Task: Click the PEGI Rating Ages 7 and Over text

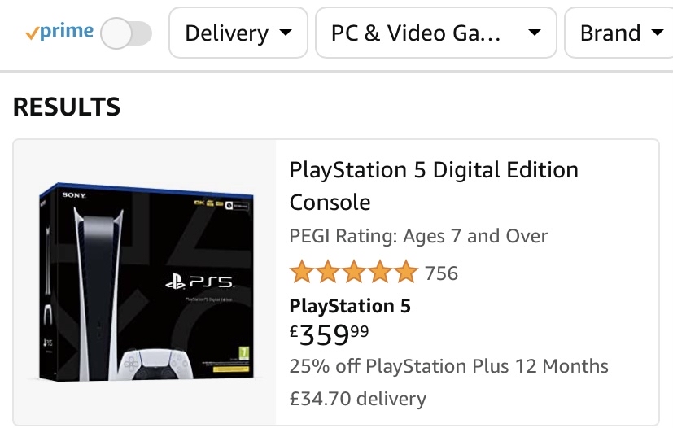Action: (x=418, y=237)
